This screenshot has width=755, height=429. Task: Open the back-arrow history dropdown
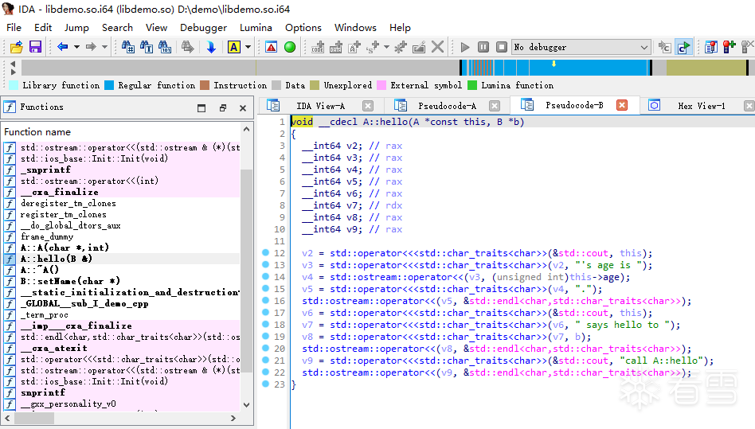tap(76, 47)
